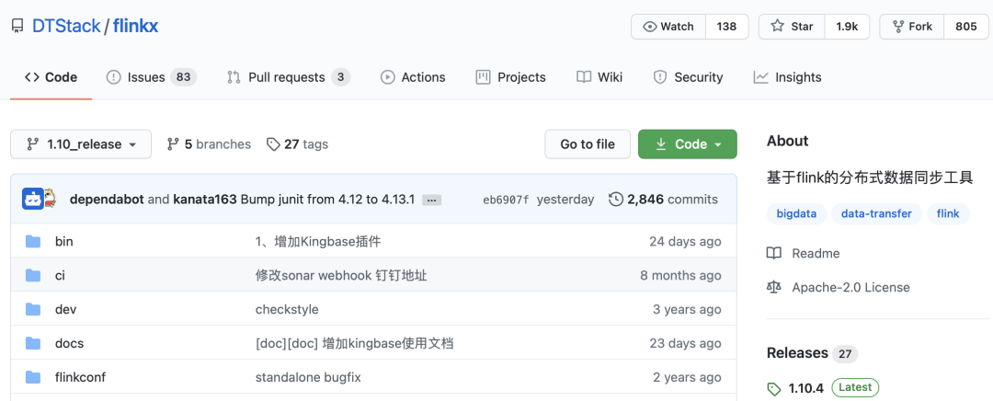993x401 pixels.
Task: Toggle Watch for this repository
Action: tap(668, 27)
